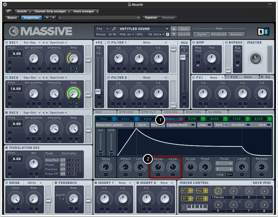Click the Save As button
Image resolution: width=278 pixels, height=217 pixels.
tap(184, 34)
